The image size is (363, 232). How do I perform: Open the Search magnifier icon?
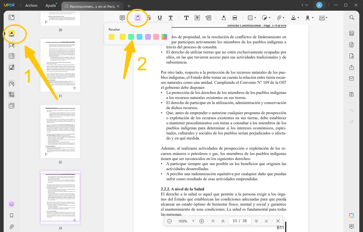(351, 17)
